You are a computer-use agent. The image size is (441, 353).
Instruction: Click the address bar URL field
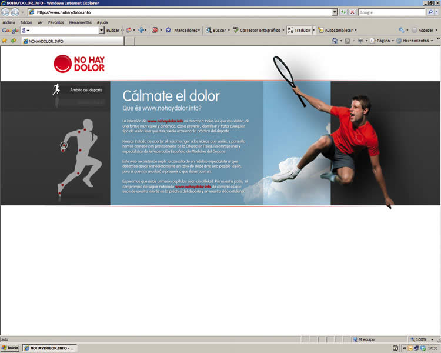tap(183, 12)
